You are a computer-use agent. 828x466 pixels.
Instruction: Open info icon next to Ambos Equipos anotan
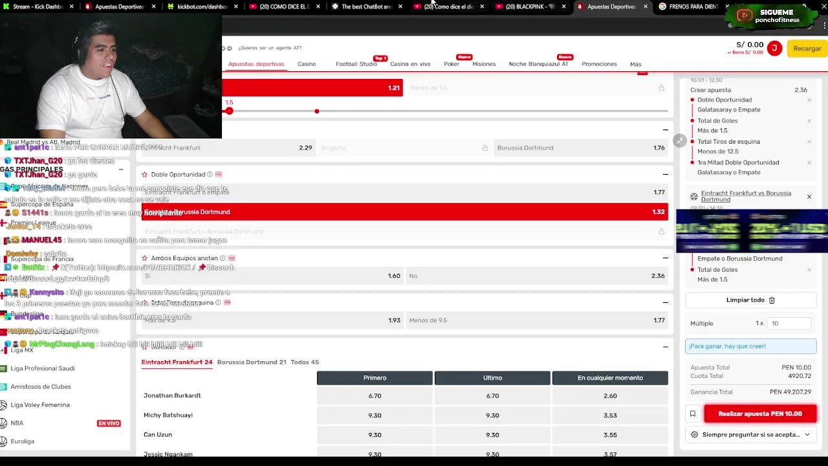point(222,258)
